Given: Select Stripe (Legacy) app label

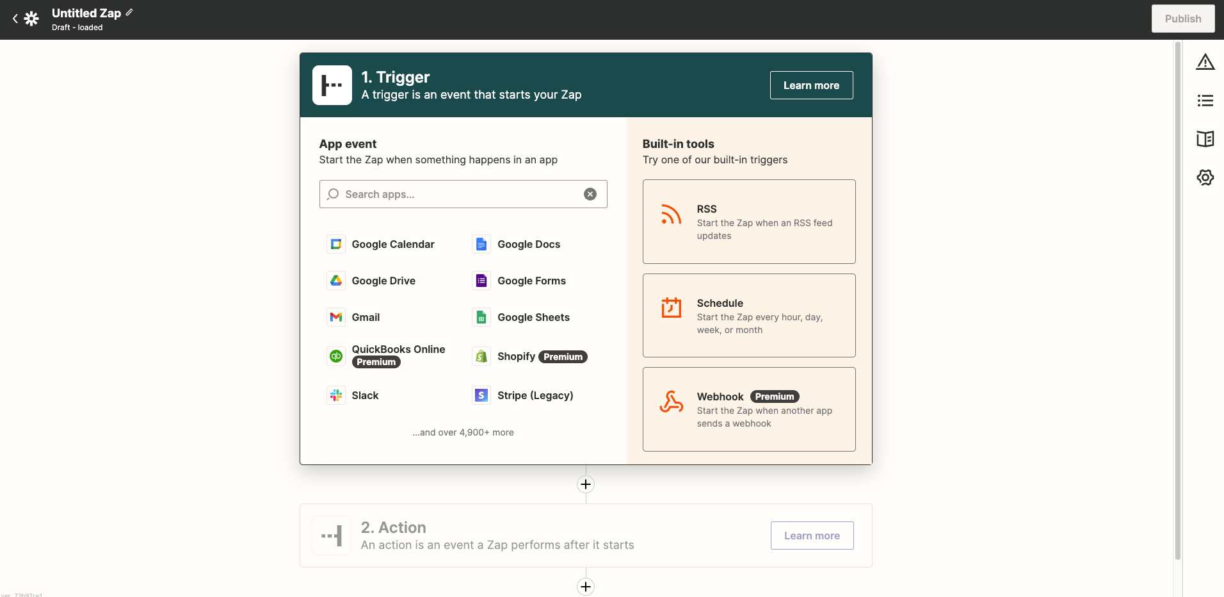Looking at the screenshot, I should click(x=535, y=395).
